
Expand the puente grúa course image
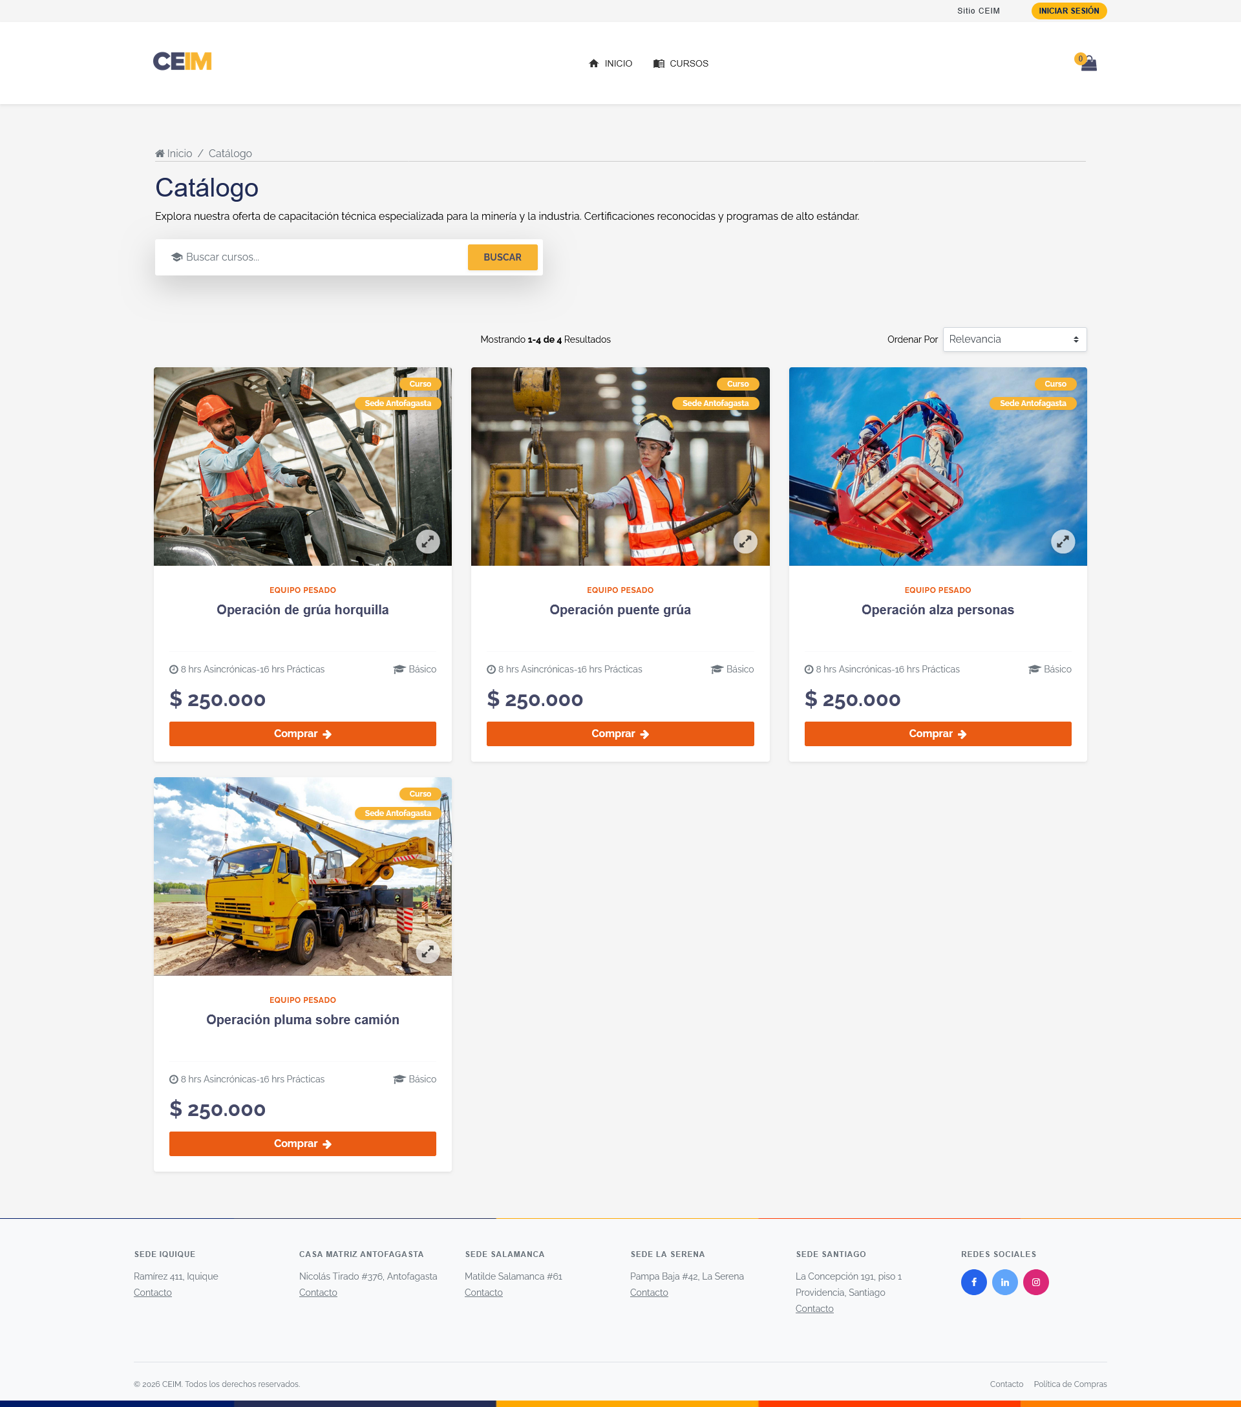pos(745,542)
